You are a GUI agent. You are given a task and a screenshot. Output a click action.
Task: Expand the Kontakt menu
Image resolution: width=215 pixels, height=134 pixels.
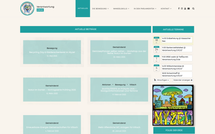click(166, 9)
